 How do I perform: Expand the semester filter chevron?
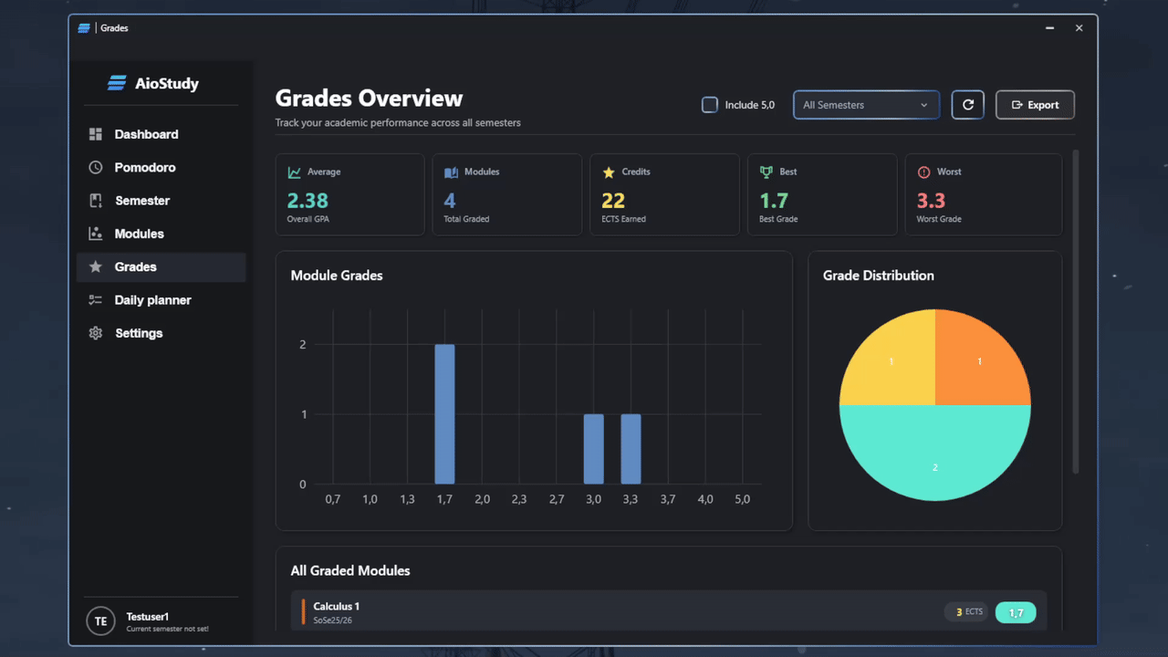tap(923, 104)
